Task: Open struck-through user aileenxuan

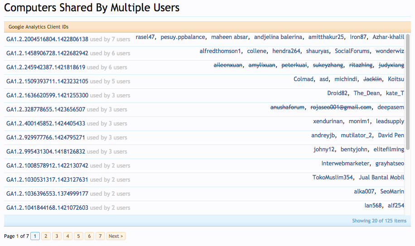Action: click(228, 65)
